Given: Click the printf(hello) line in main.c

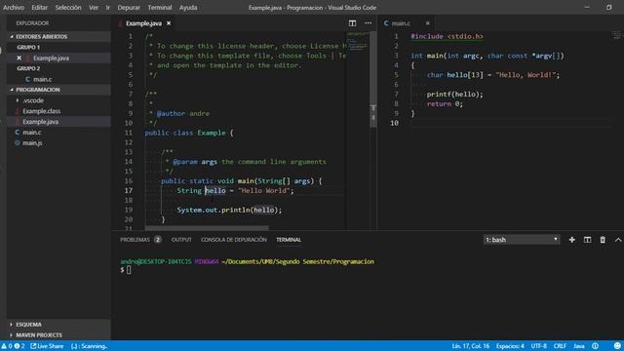Looking at the screenshot, I should pyautogui.click(x=455, y=95).
